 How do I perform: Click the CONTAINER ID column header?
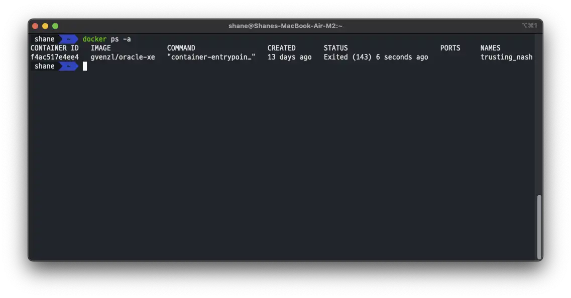(x=55, y=48)
